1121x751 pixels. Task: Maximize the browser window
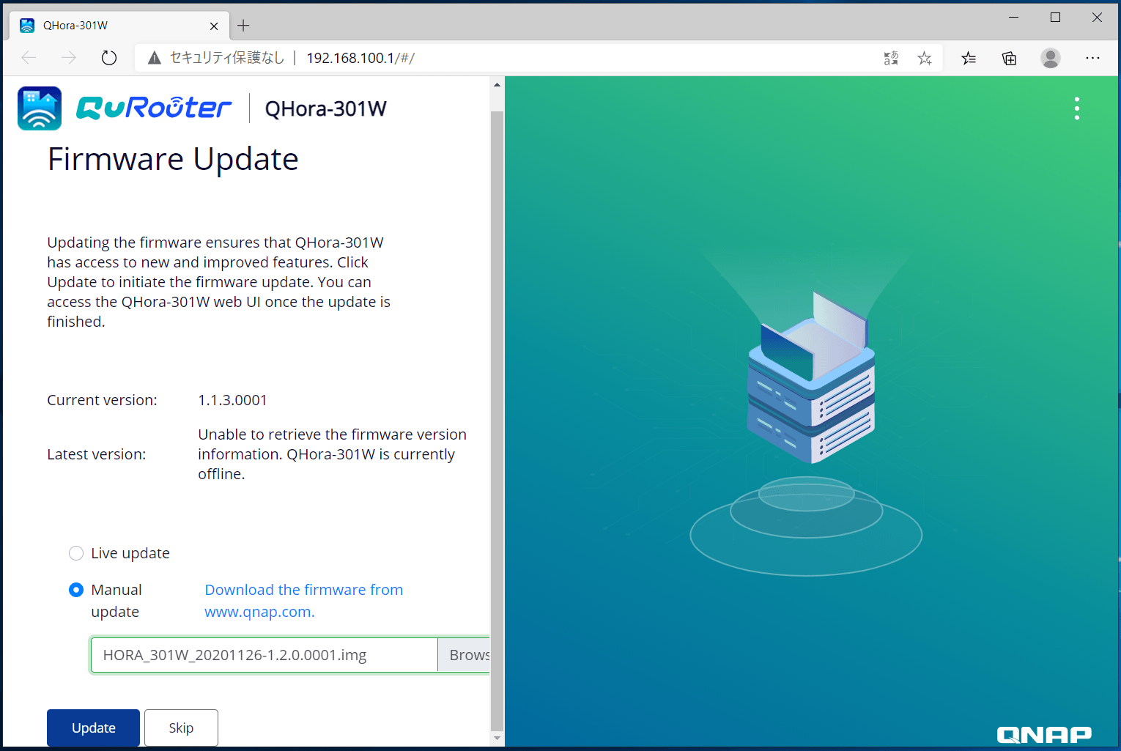1055,18
